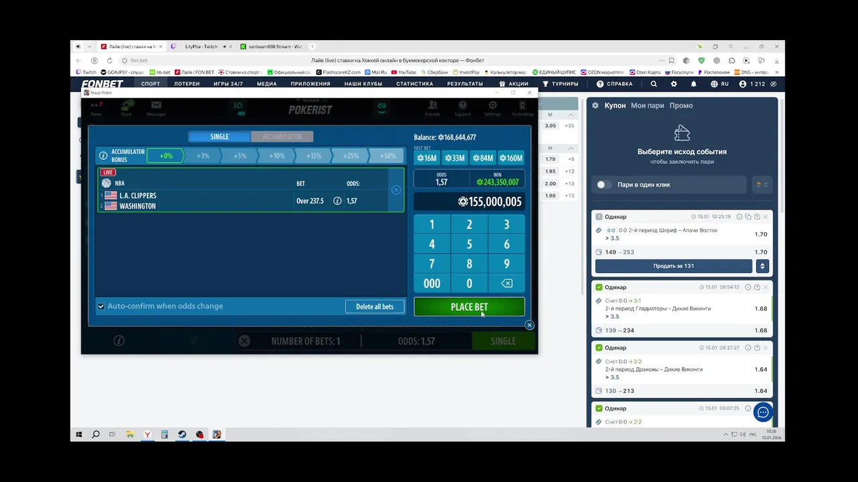
Task: Select the +50% accumulator bonus step
Action: pos(387,156)
